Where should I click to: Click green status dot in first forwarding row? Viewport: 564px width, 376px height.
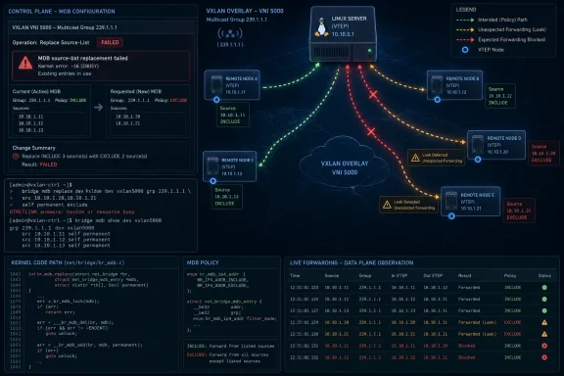(x=544, y=288)
